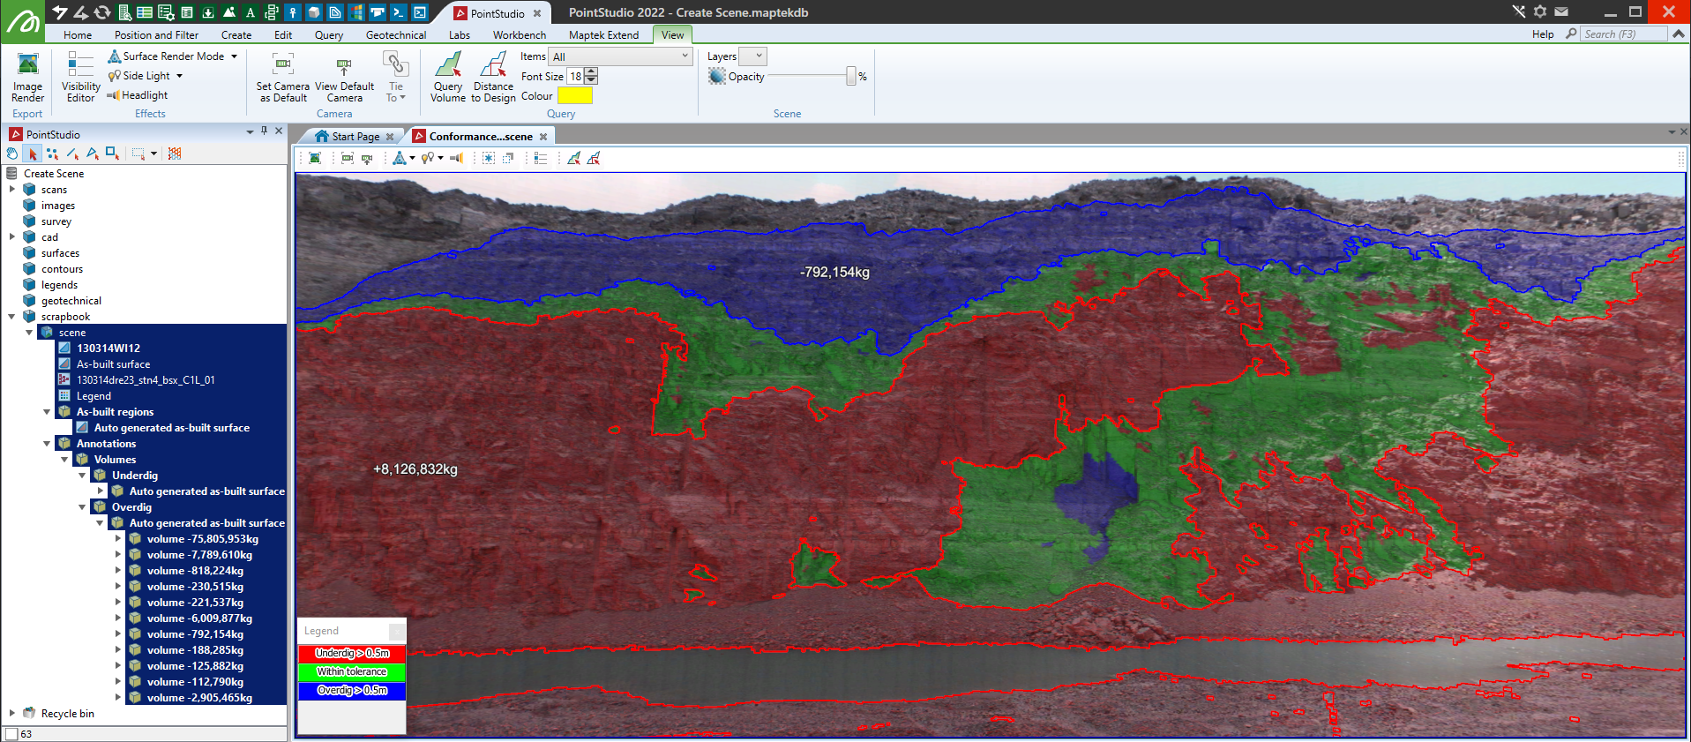Collapse the scrapbook container
Screen dimensions: 1691x742
[x=11, y=316]
